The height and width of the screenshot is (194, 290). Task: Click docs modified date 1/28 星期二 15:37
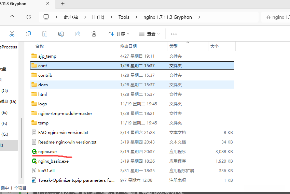(137, 85)
